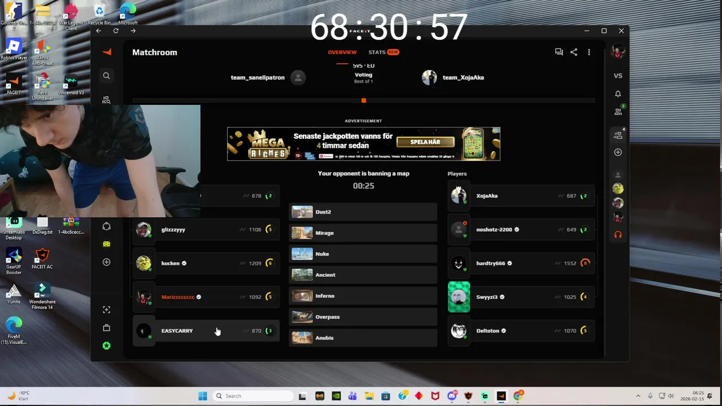Expand the system tray hidden icons chevron
Image resolution: width=722 pixels, height=406 pixels.
638,396
